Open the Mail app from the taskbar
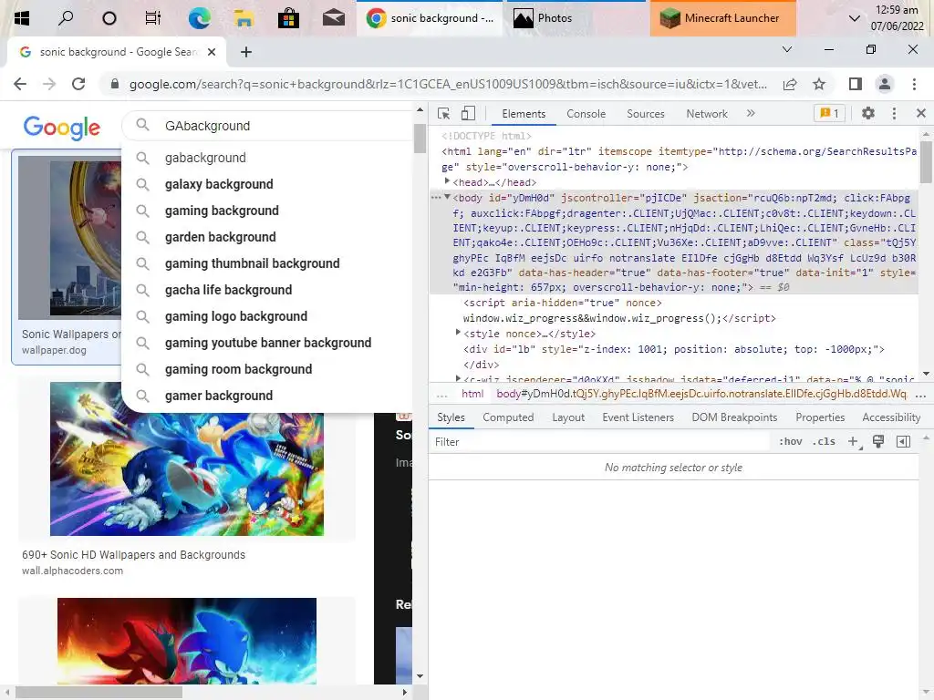This screenshot has width=934, height=700. (334, 18)
